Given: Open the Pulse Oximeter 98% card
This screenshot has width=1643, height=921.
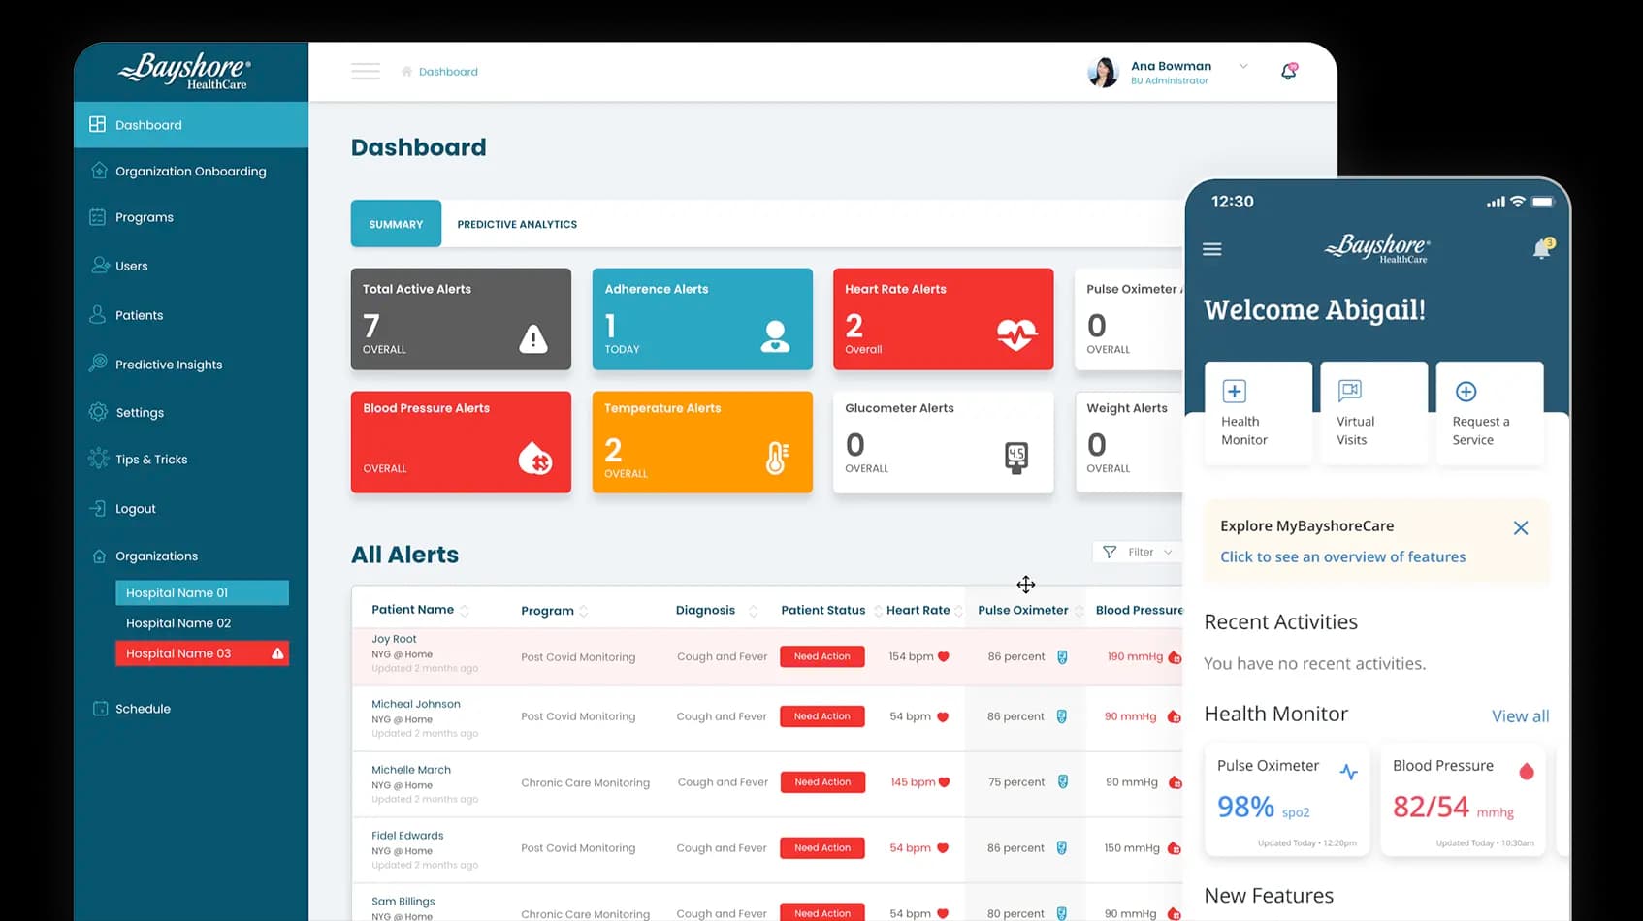Looking at the screenshot, I should point(1287,800).
